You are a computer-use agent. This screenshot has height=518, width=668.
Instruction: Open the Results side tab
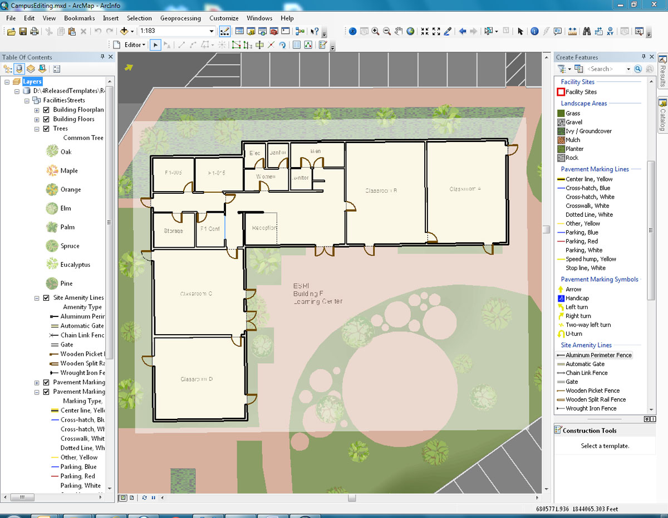[x=662, y=72]
